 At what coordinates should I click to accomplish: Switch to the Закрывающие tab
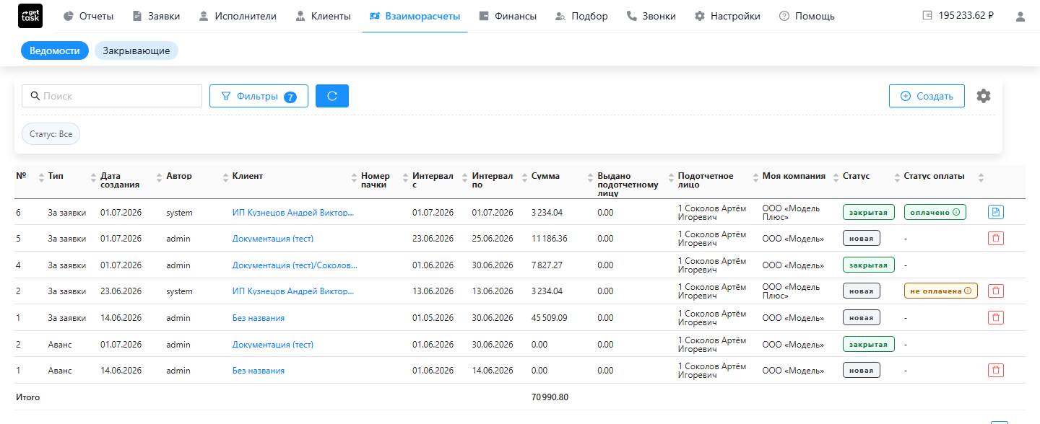[136, 50]
